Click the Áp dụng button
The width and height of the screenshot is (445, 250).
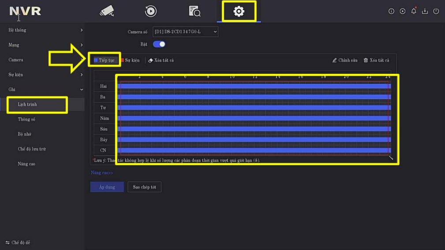[107, 187]
